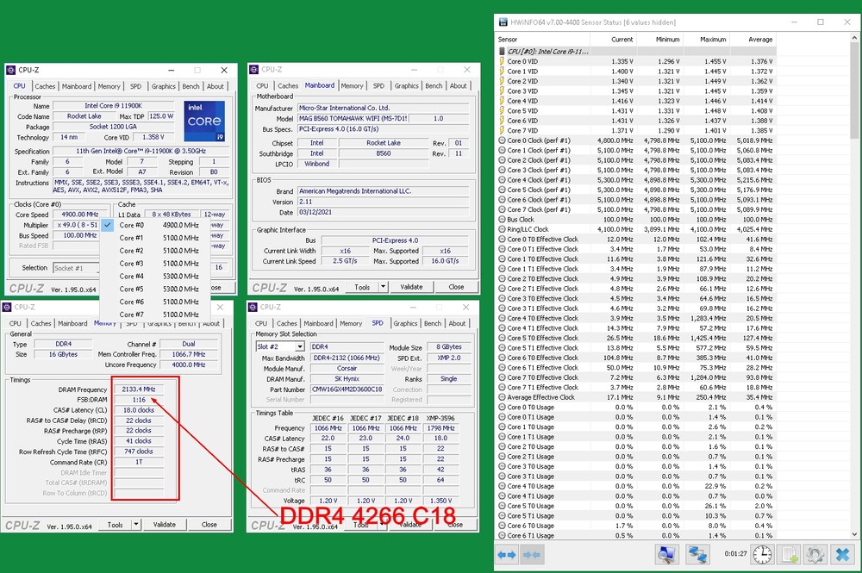Select Core #1 5100.0 MHz entry
Image resolution: width=862 pixels, height=573 pixels.
pyautogui.click(x=155, y=238)
